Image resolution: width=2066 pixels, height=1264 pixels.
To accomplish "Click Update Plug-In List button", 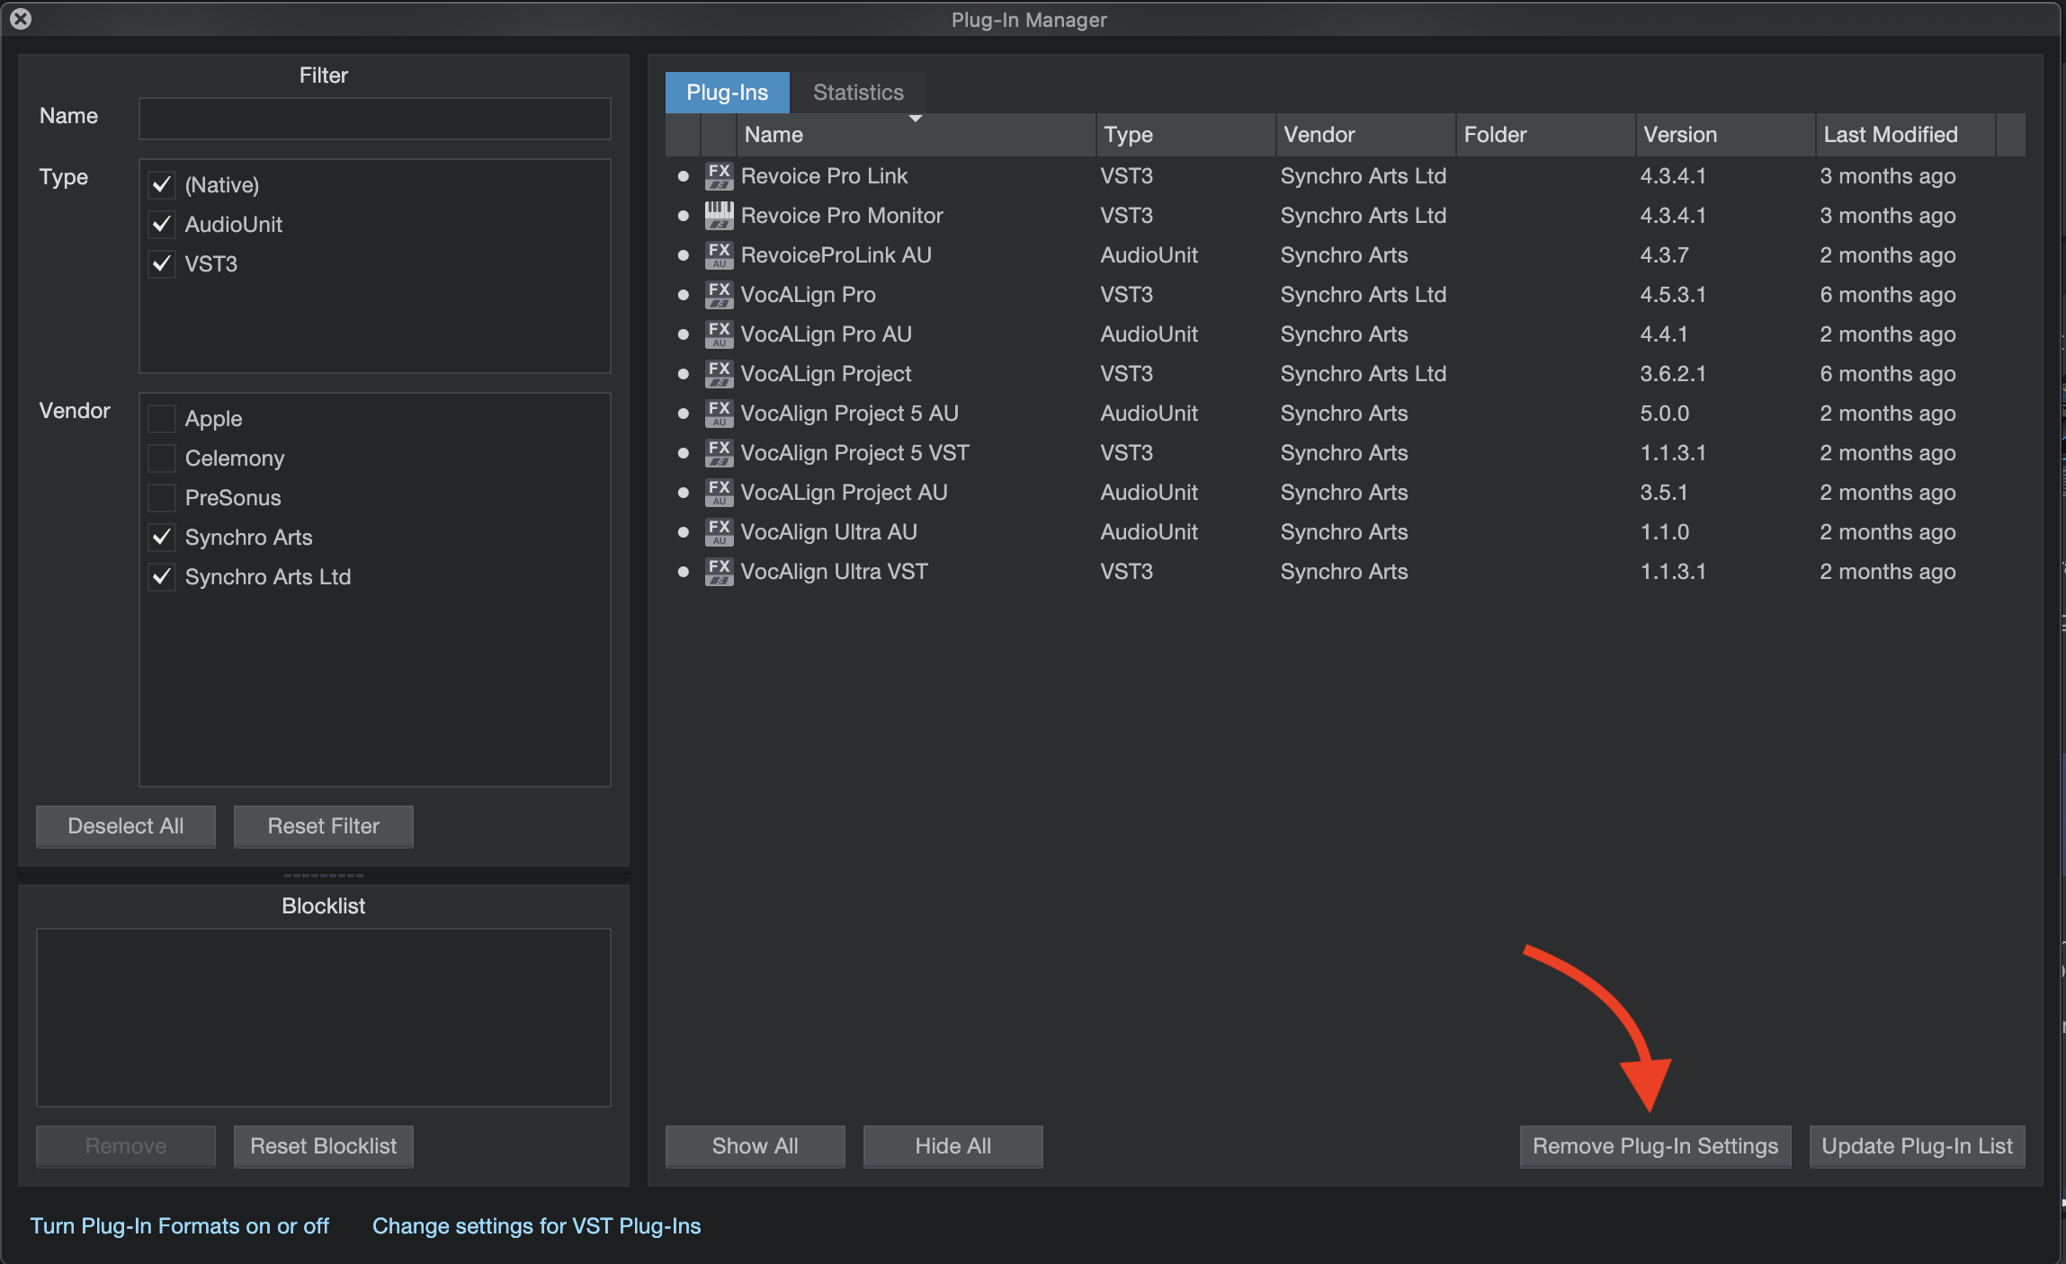I will coord(1918,1146).
